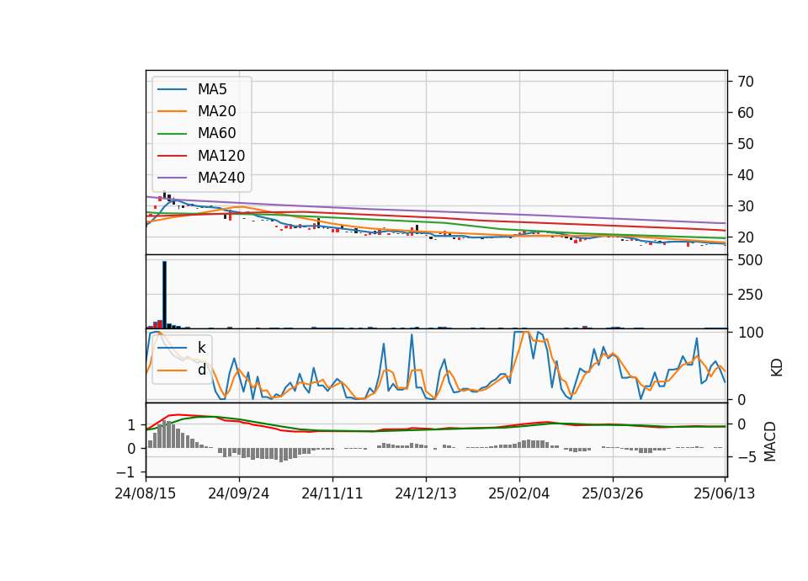Click the 25/02/04 date label
Image resolution: width=808 pixels, height=581 pixels.
519,493
